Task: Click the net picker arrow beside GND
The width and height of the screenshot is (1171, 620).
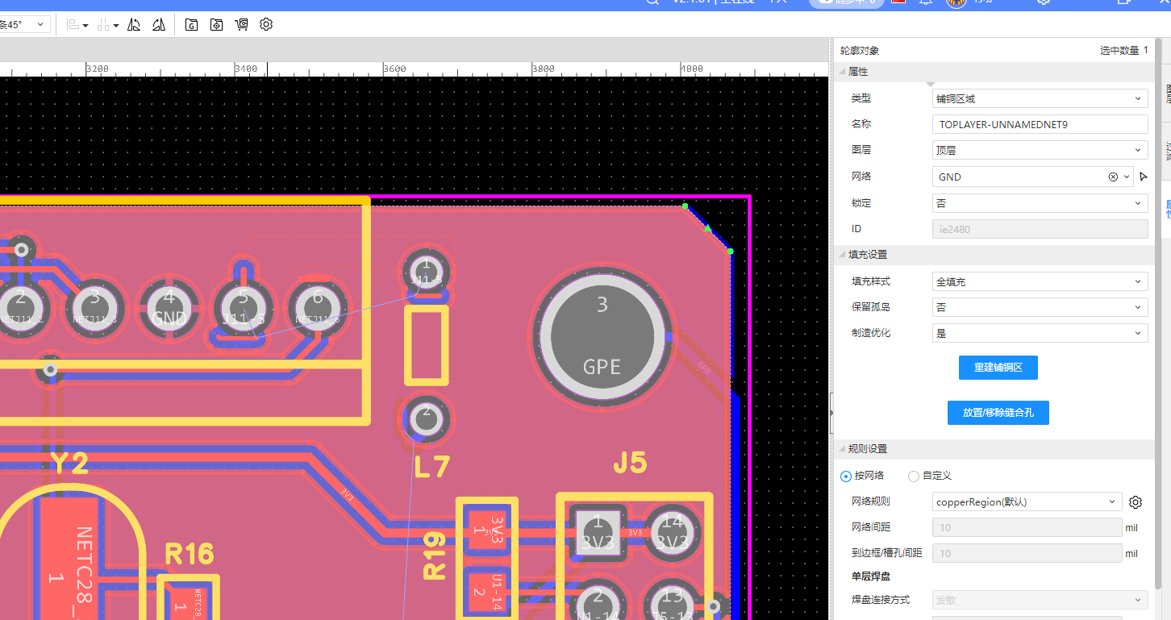Action: (1143, 177)
